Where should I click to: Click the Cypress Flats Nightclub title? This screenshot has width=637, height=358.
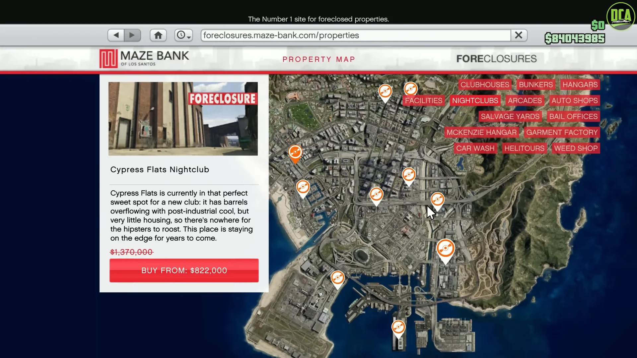pyautogui.click(x=160, y=170)
